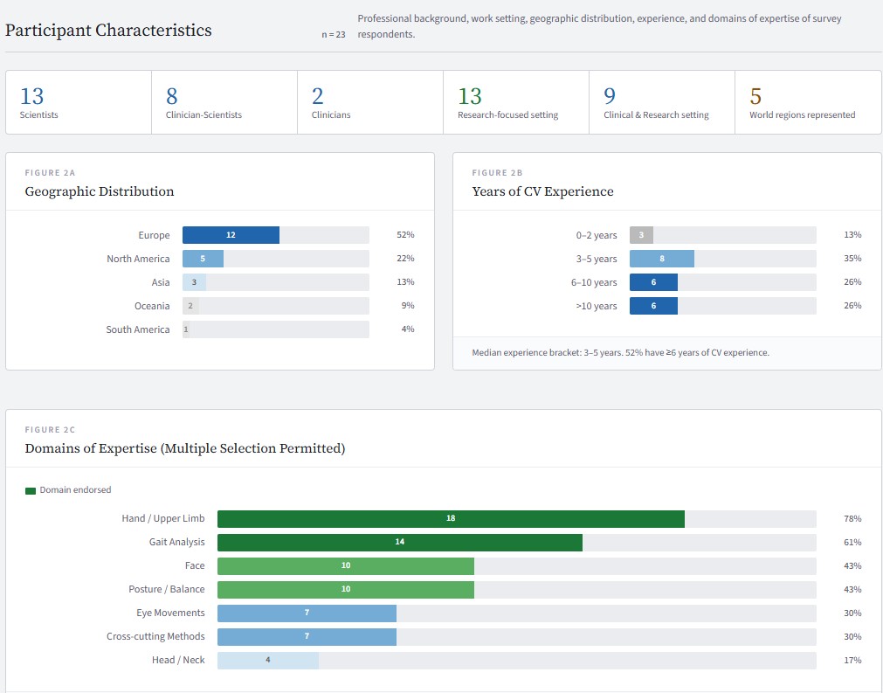Click the Face domain bar
This screenshot has height=693, width=883.
(x=346, y=566)
